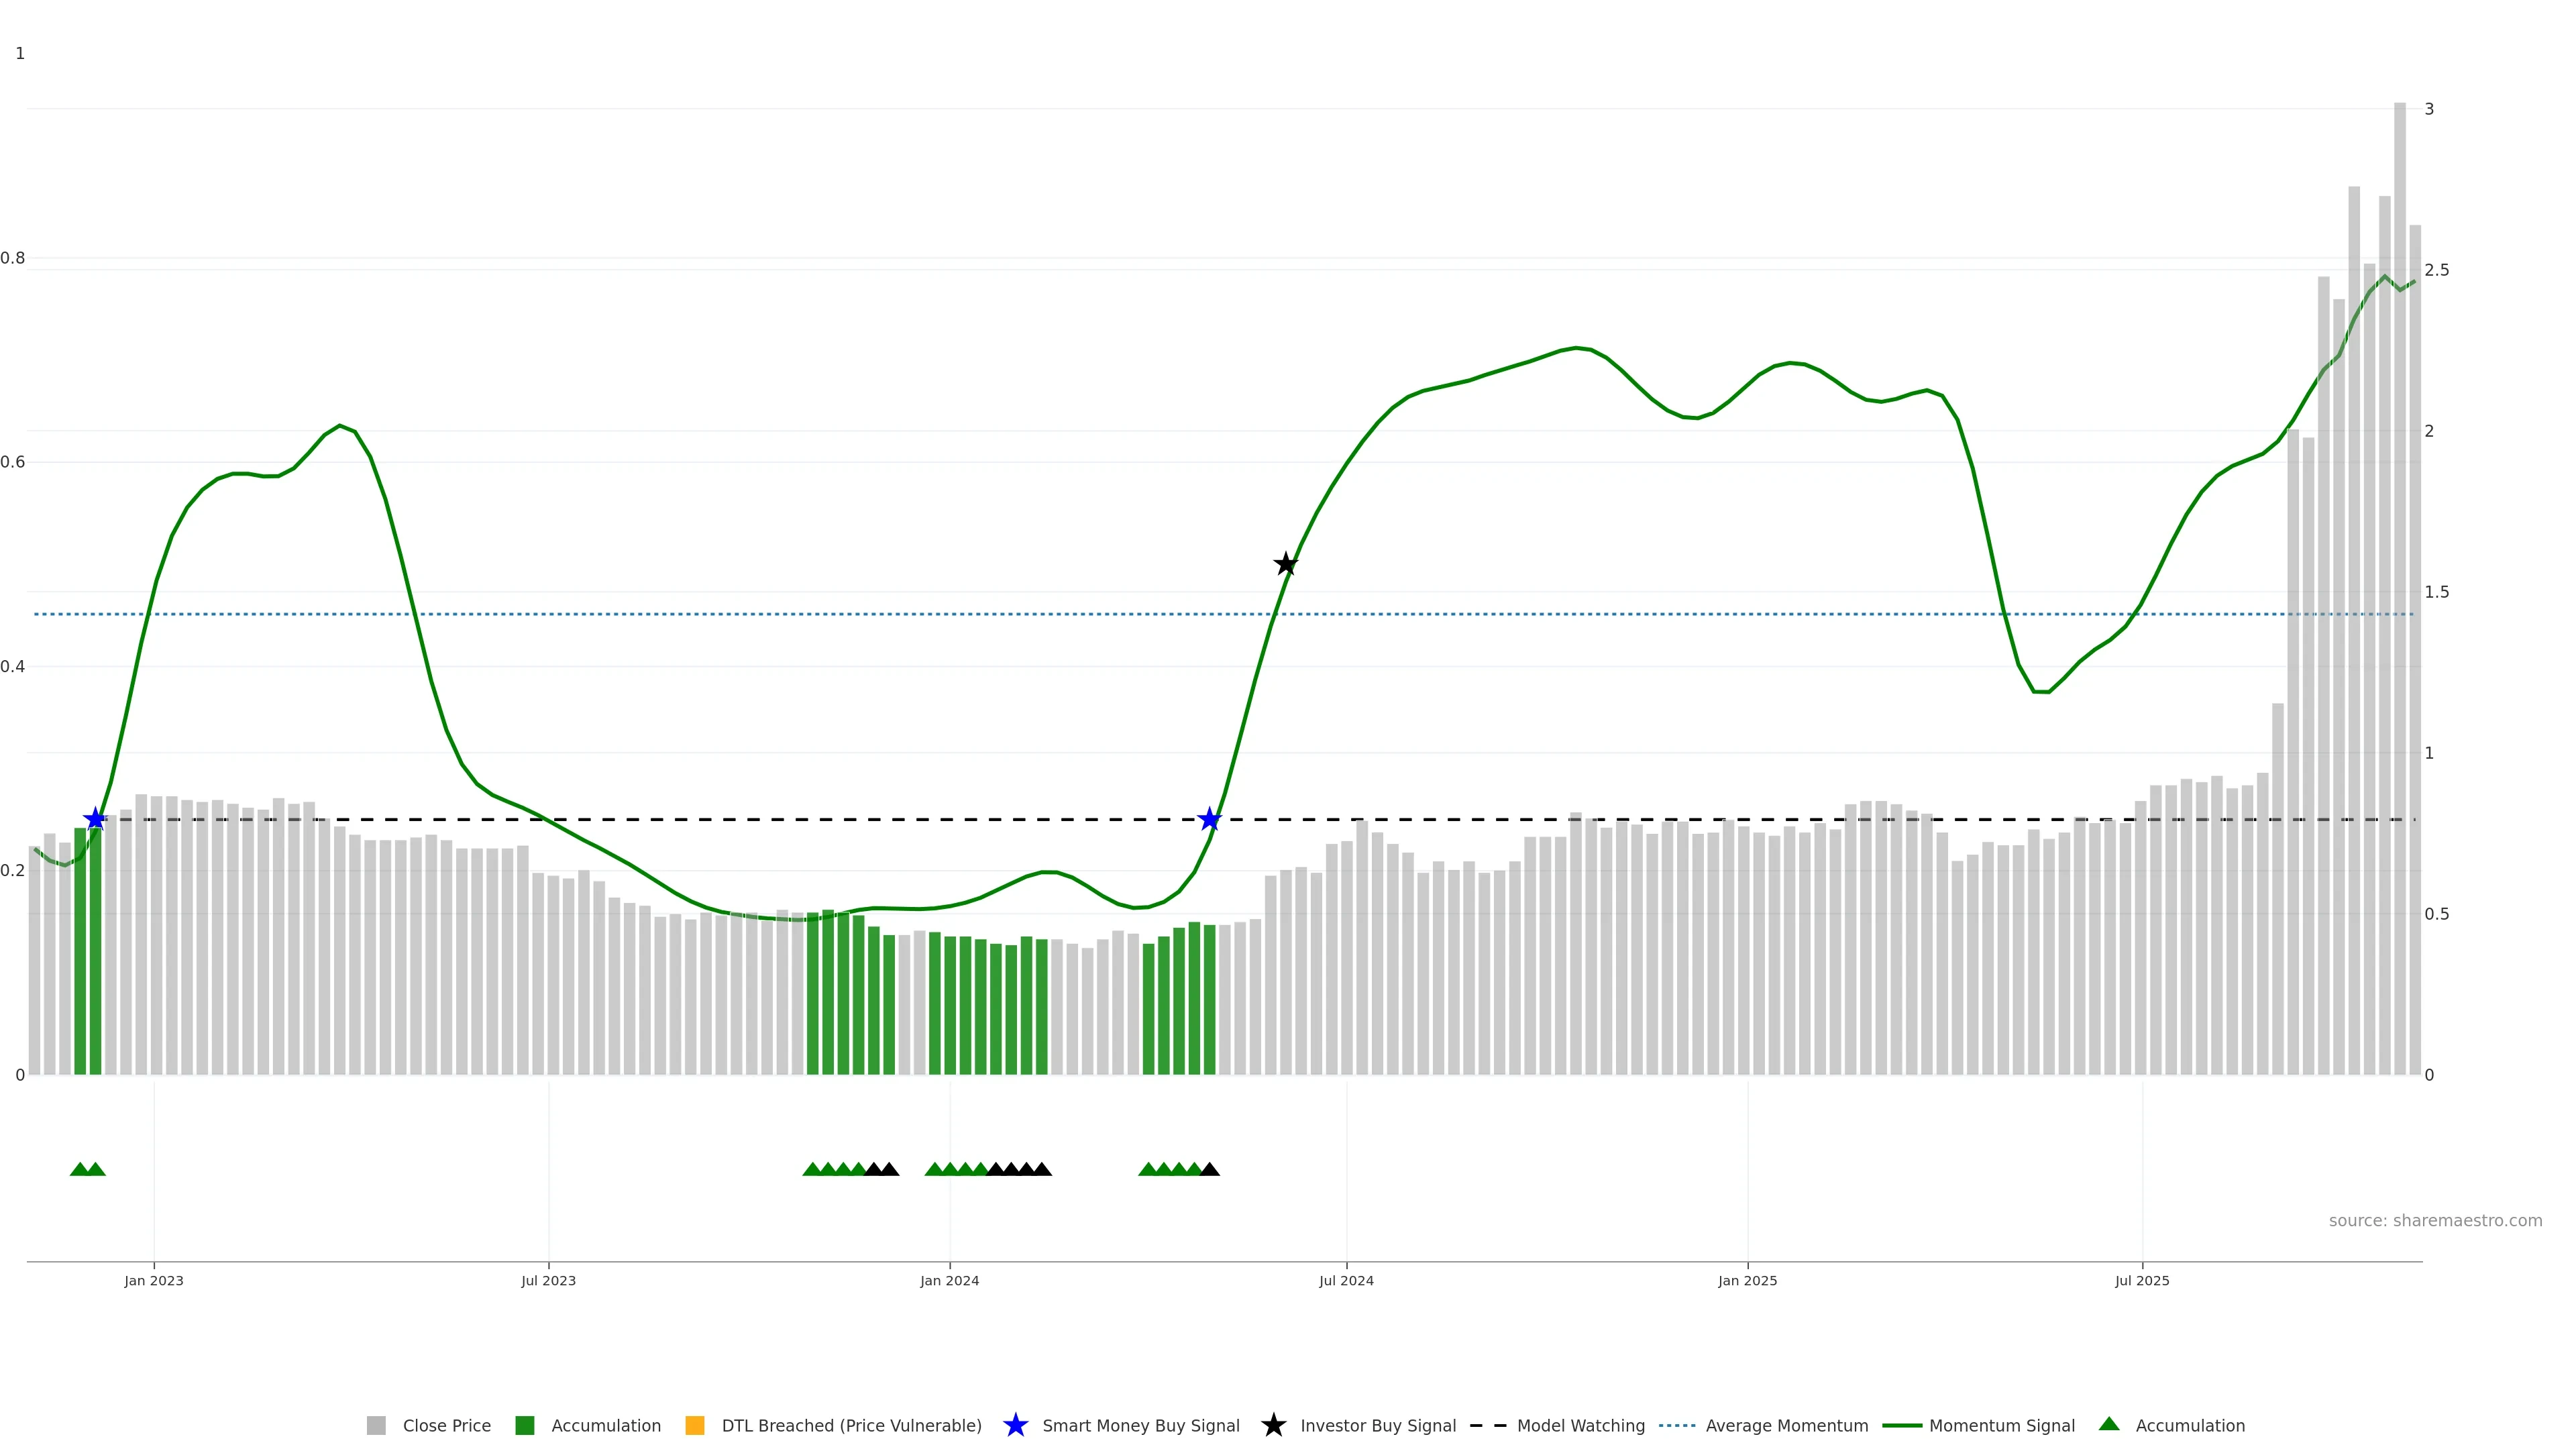This screenshot has width=2576, height=1449.
Task: Click the black Investor Buy Signal star on chart
Action: [x=1286, y=564]
